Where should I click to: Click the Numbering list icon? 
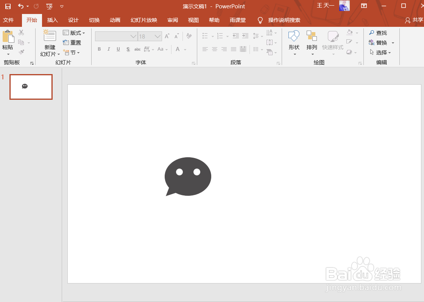pos(220,36)
